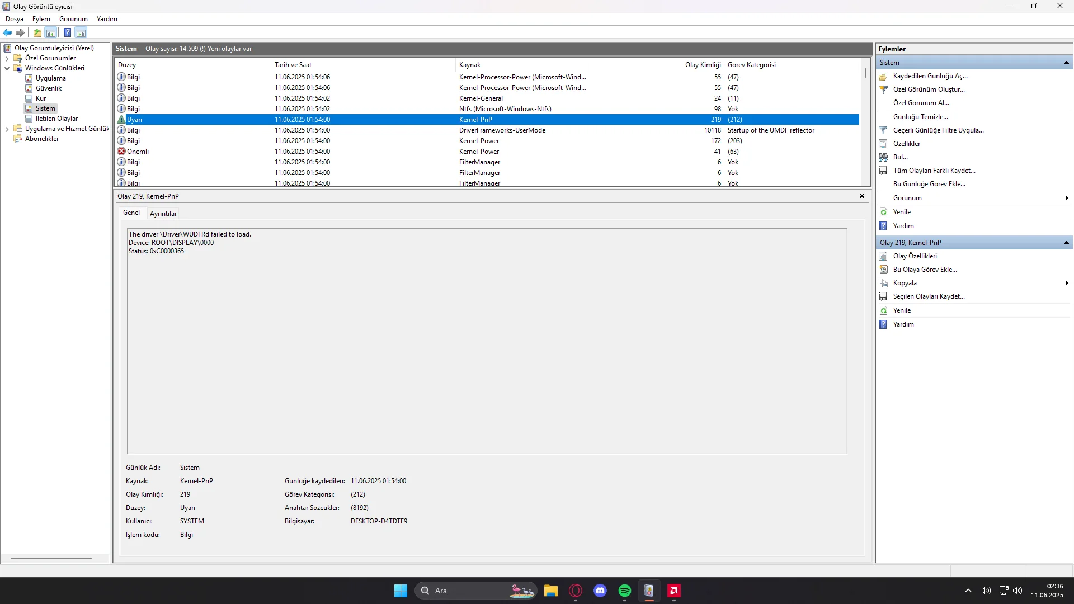Click Olay Özellikleri action
This screenshot has height=604, width=1074.
pyautogui.click(x=915, y=256)
